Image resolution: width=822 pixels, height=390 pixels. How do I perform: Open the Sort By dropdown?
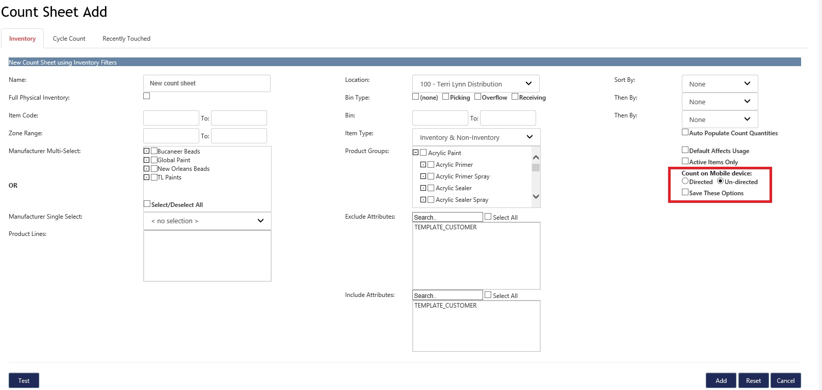coord(719,84)
